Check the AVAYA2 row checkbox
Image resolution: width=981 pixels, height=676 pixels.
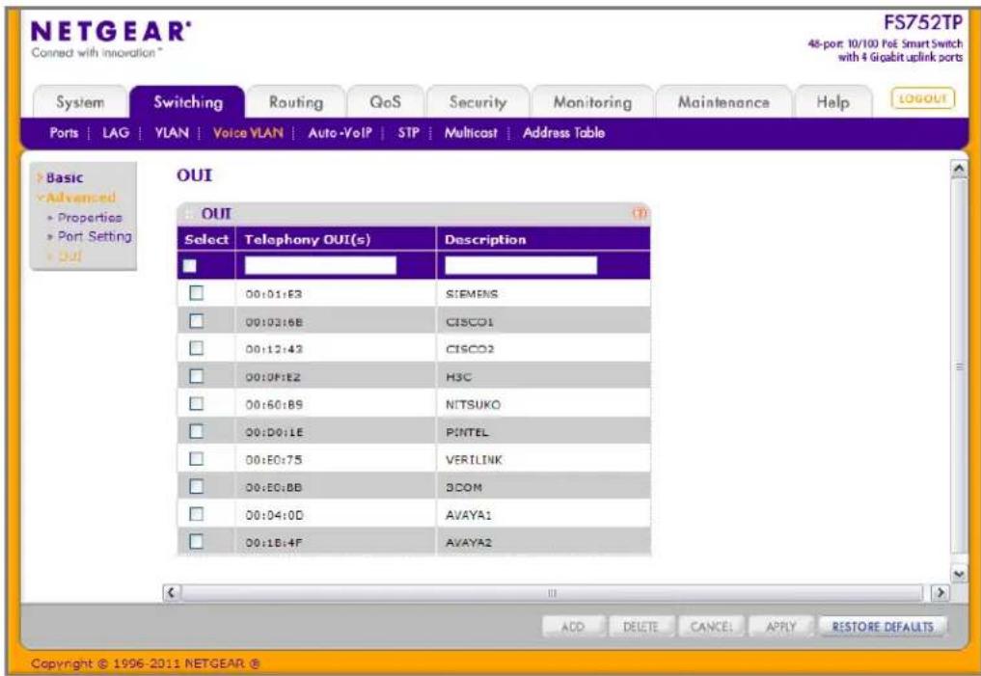tap(197, 541)
